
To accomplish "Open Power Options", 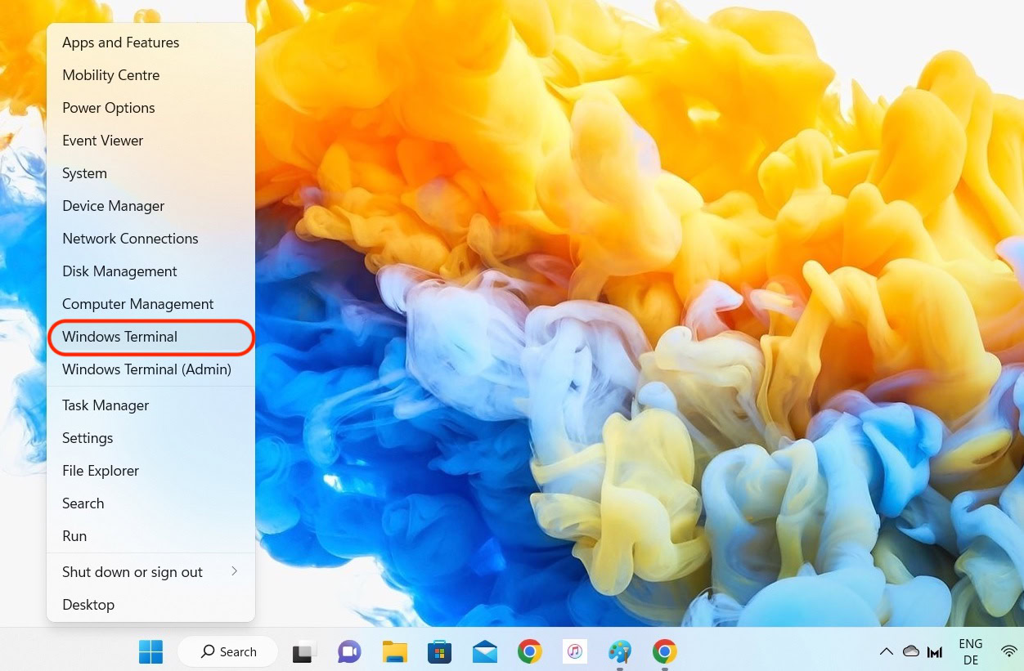I will [151, 108].
